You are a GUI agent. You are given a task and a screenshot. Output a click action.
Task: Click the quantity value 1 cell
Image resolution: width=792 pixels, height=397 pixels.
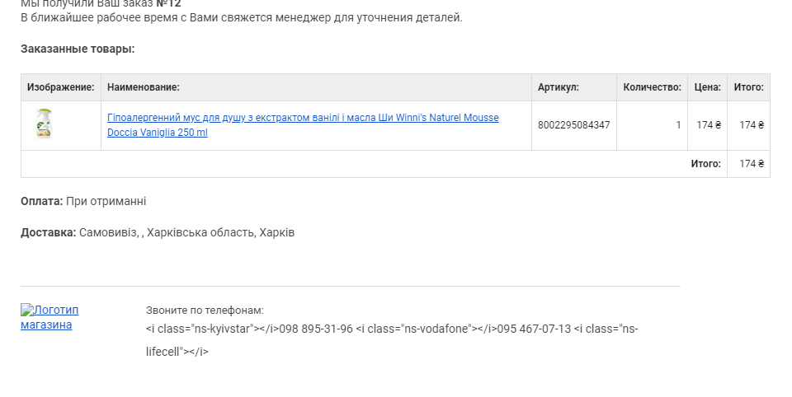(x=652, y=125)
